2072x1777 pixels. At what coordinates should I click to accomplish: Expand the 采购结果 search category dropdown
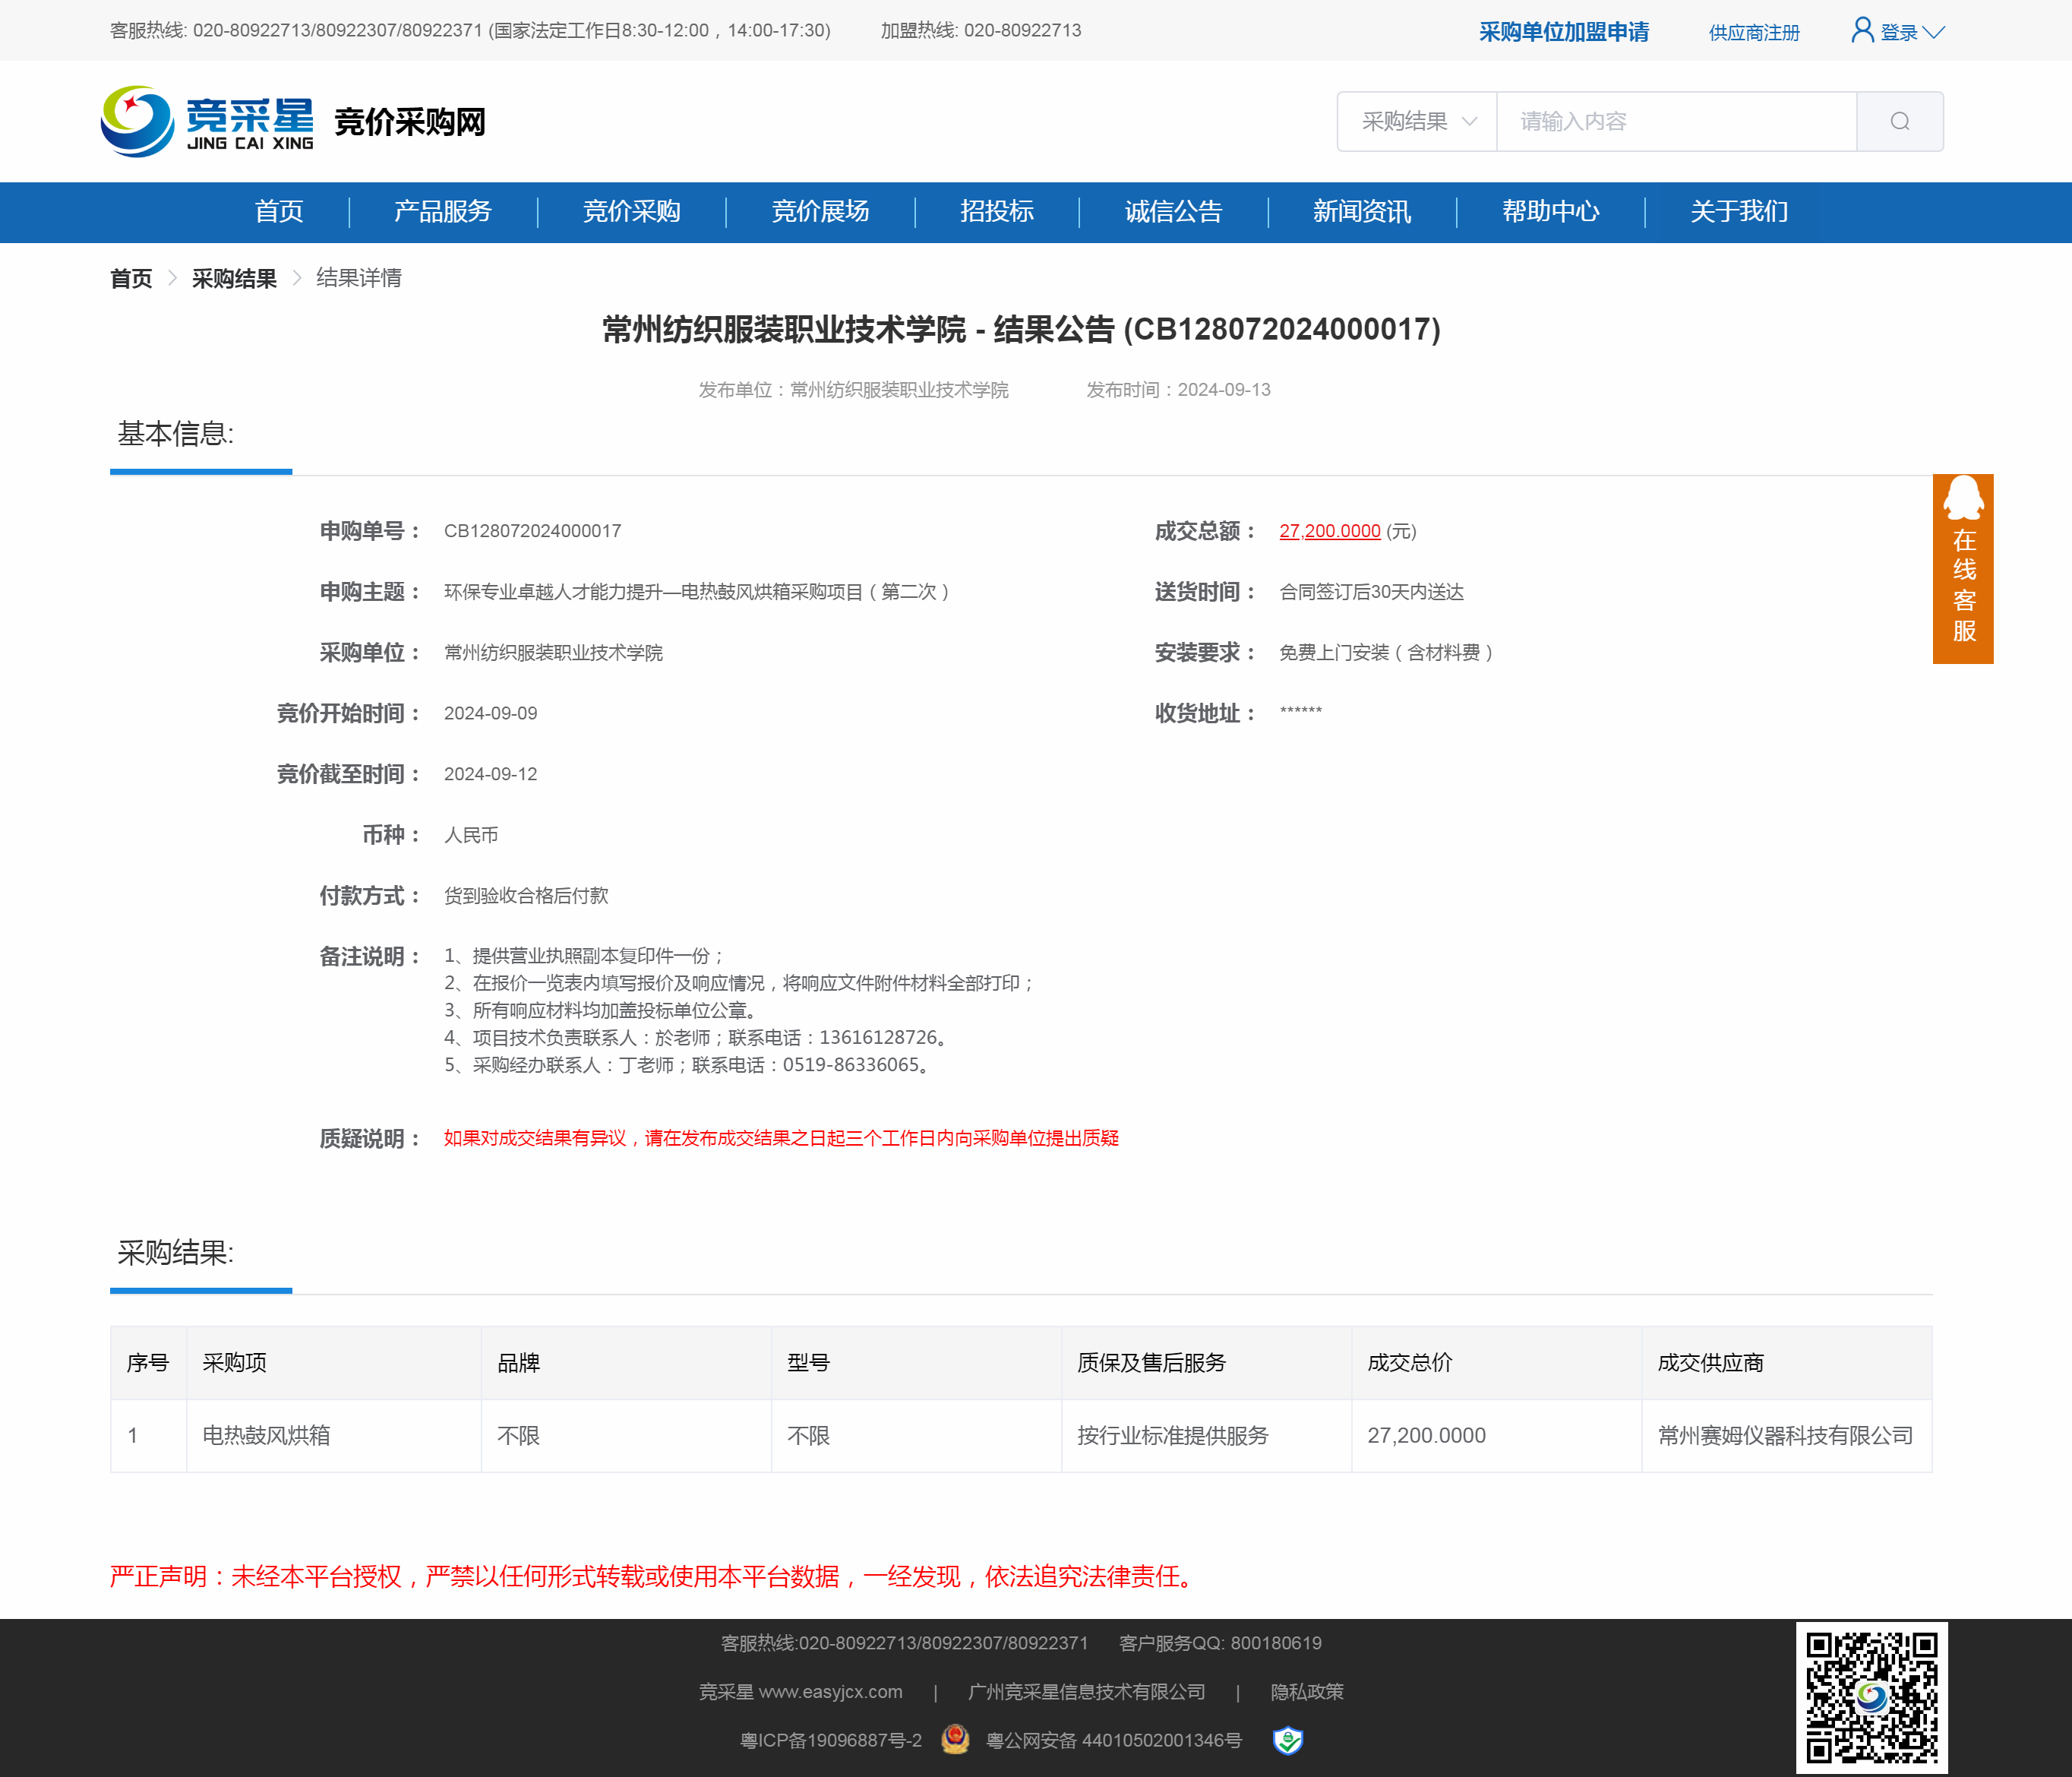[1417, 121]
